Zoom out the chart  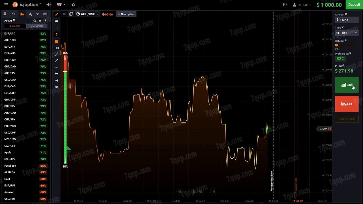180,192
